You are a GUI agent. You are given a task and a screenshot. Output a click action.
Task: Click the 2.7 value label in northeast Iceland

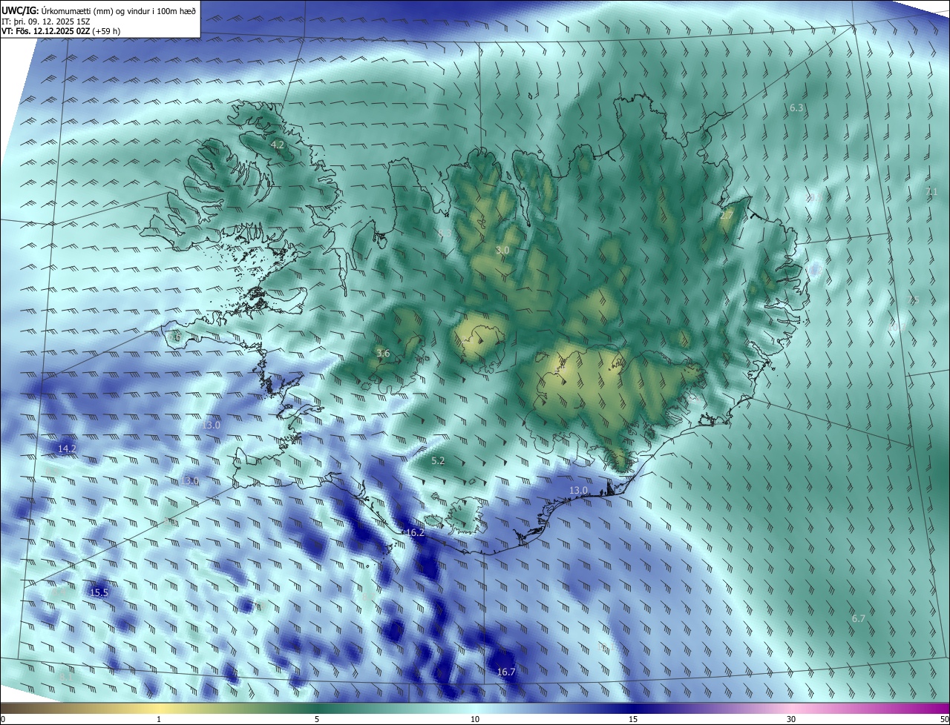(727, 215)
